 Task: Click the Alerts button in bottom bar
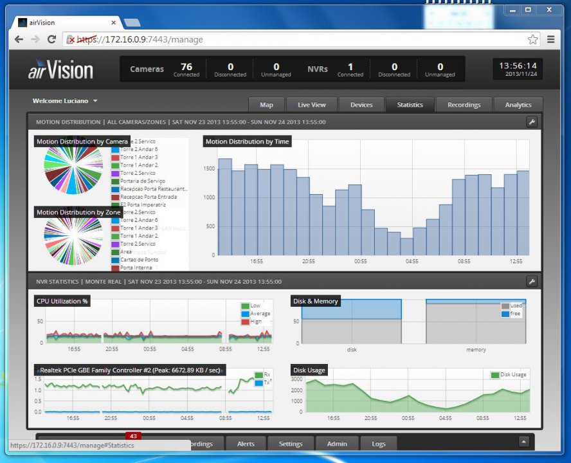tap(246, 444)
